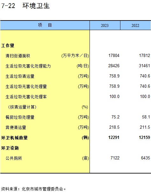Select the 28426 processing capacity value
Image resolution: width=151 pixels, height=194 pixels.
click(114, 66)
